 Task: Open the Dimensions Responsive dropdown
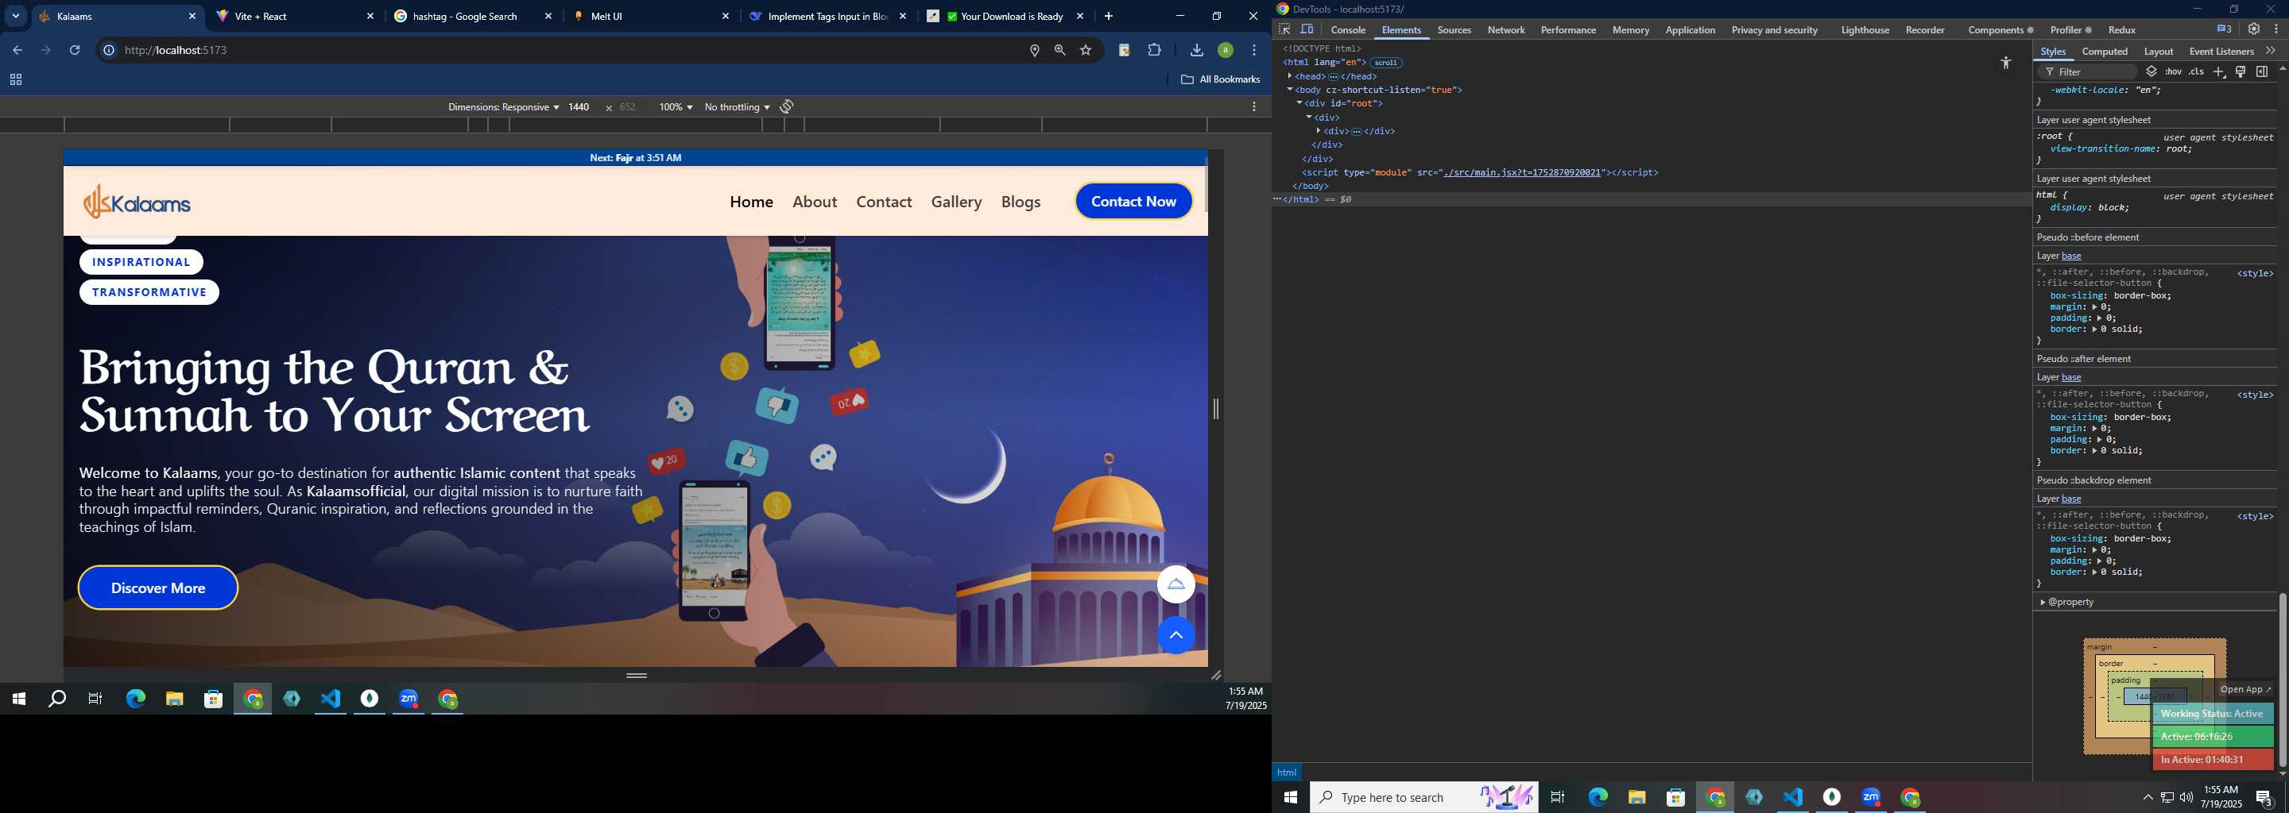503,107
